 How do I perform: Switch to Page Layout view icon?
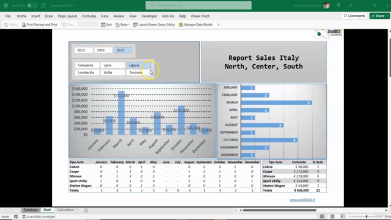[332, 216]
